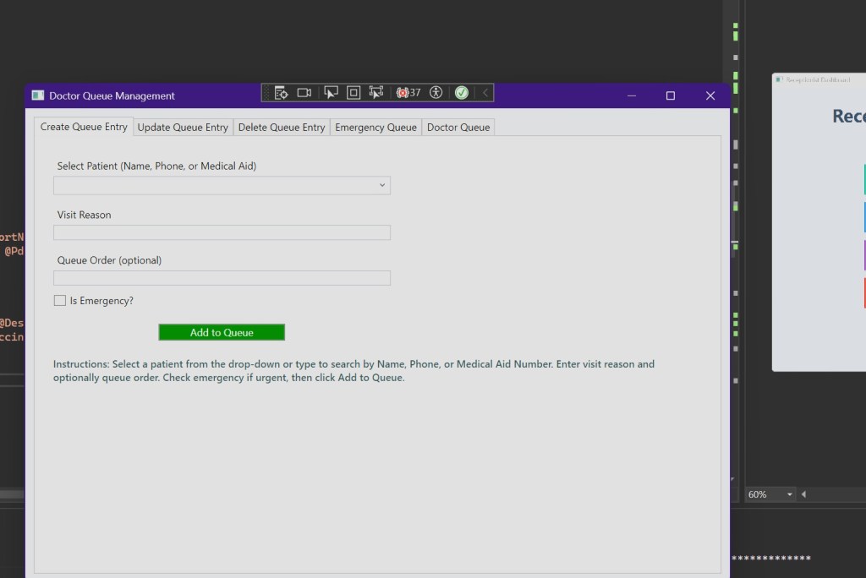Open binding failures indicator showing 37

click(408, 93)
